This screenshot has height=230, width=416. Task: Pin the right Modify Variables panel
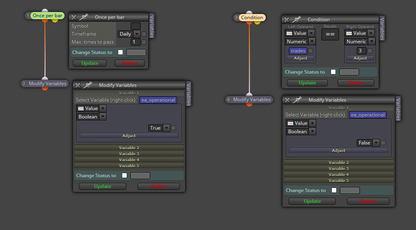pos(297,100)
